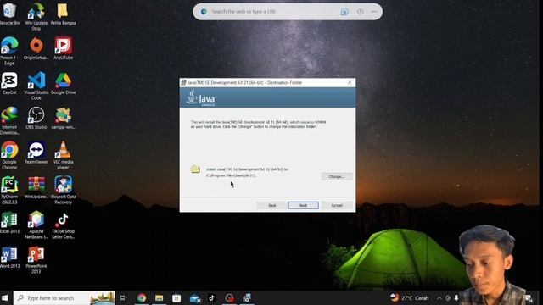
Task: Select the CapCut desktop icon
Action: (9, 84)
